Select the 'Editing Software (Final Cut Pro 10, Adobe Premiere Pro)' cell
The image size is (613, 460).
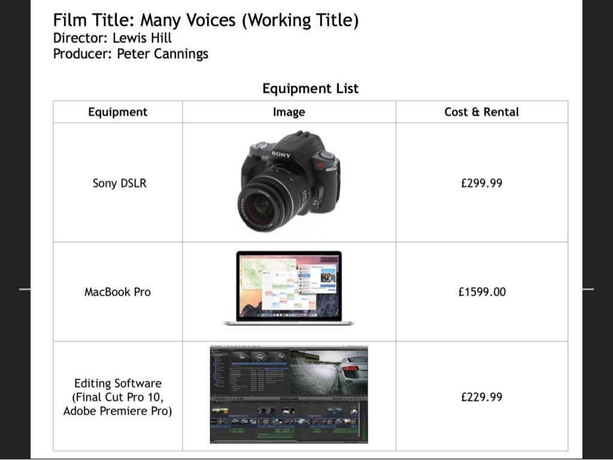[118, 397]
